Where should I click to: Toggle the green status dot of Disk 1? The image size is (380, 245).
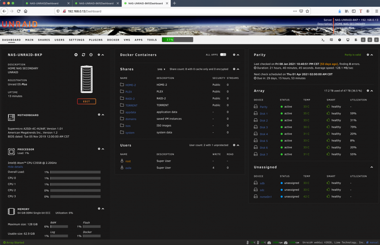(282, 113)
